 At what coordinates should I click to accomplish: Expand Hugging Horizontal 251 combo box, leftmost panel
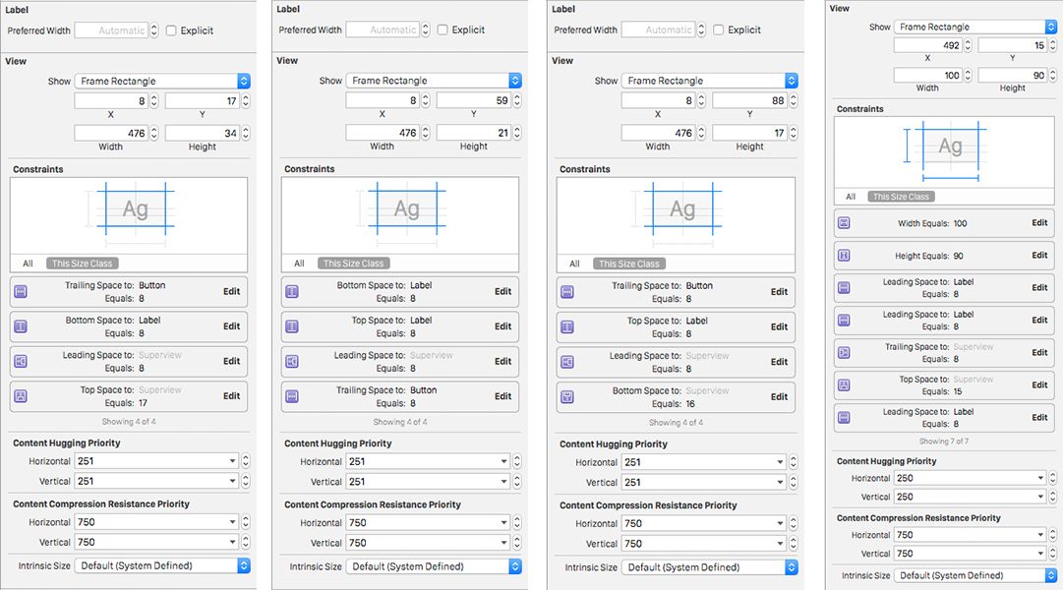click(x=232, y=461)
